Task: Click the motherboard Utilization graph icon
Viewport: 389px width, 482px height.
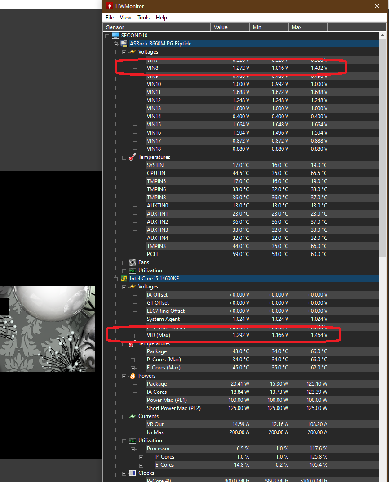Action: pyautogui.click(x=132, y=270)
